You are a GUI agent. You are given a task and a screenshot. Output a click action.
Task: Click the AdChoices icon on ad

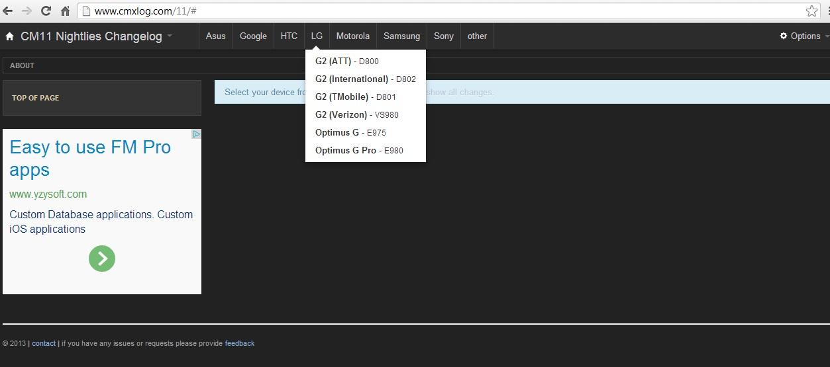click(x=196, y=134)
